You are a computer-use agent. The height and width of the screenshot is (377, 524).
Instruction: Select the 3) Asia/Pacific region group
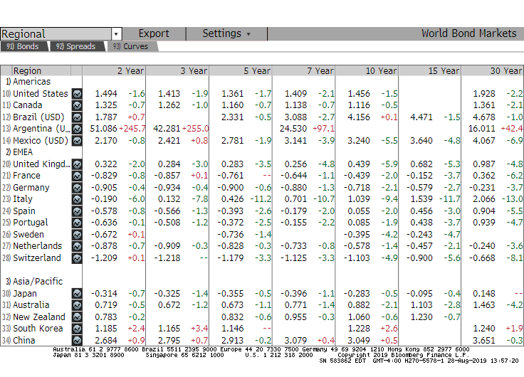click(x=34, y=282)
